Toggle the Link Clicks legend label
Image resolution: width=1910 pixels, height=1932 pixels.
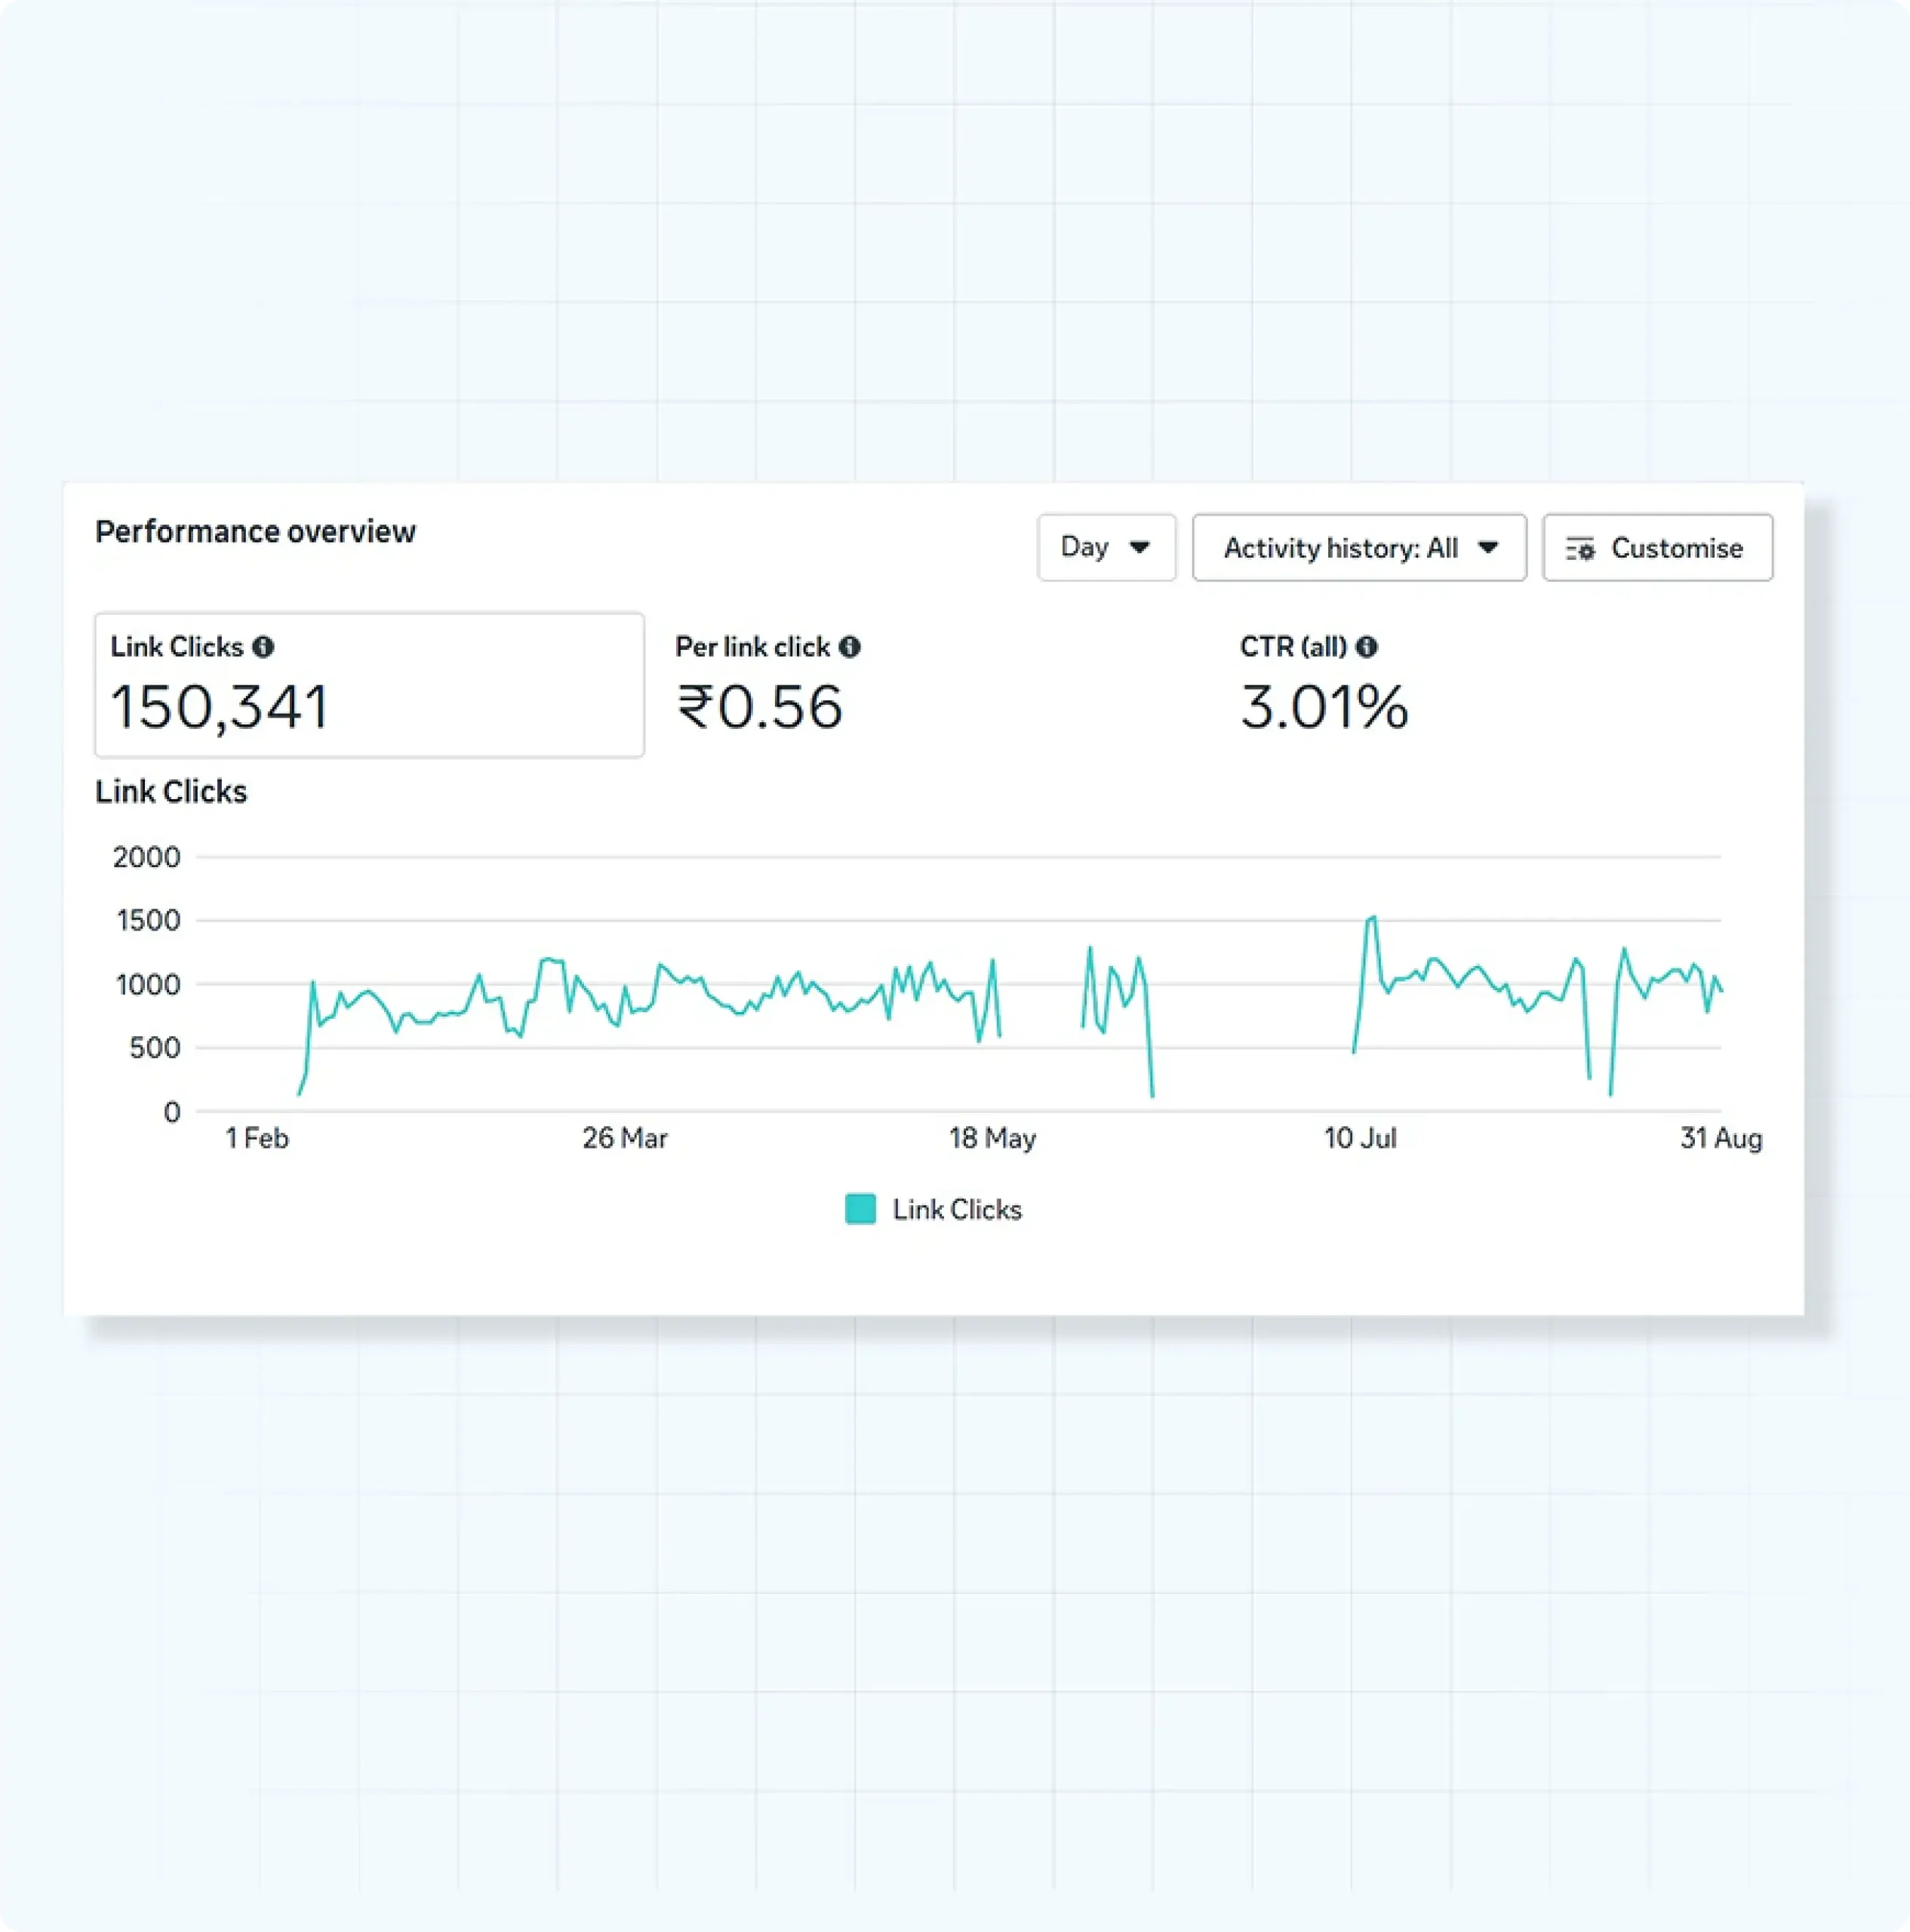point(957,1210)
